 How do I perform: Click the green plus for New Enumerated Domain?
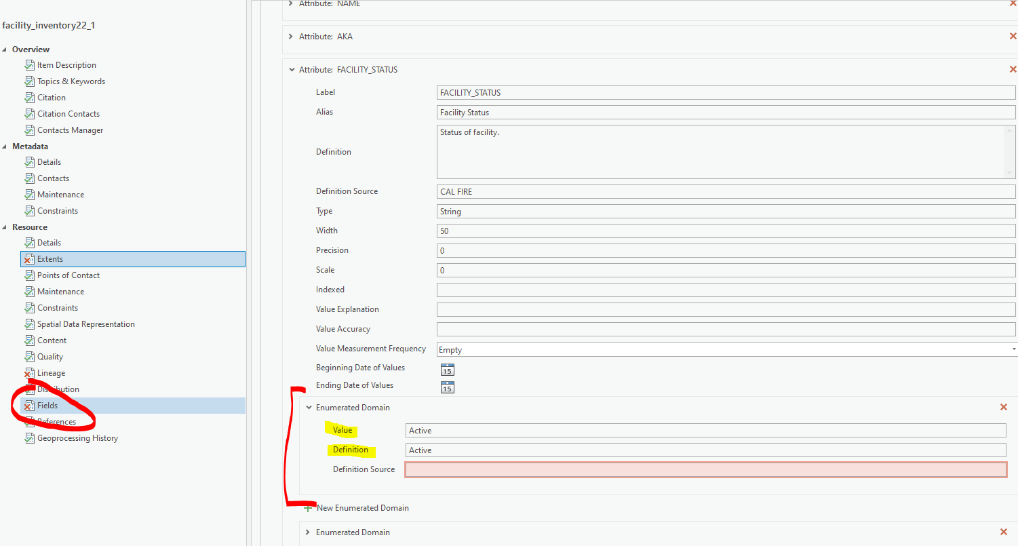pyautogui.click(x=309, y=507)
